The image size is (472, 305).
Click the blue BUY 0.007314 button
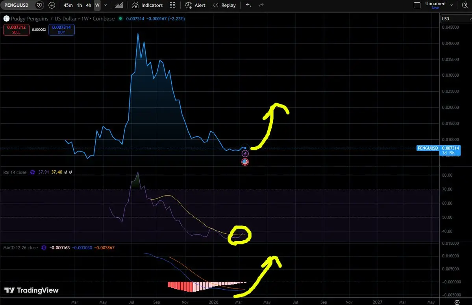coord(61,30)
